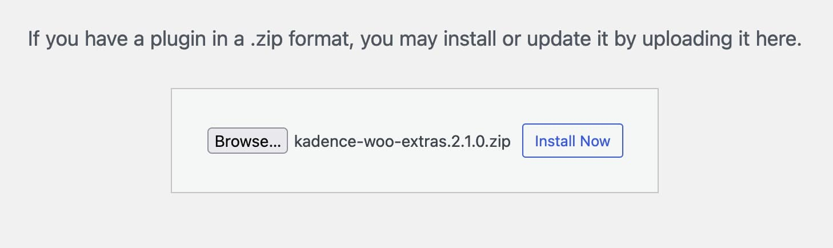833x248 pixels.
Task: Select the chosen zip file label
Action: (x=402, y=141)
